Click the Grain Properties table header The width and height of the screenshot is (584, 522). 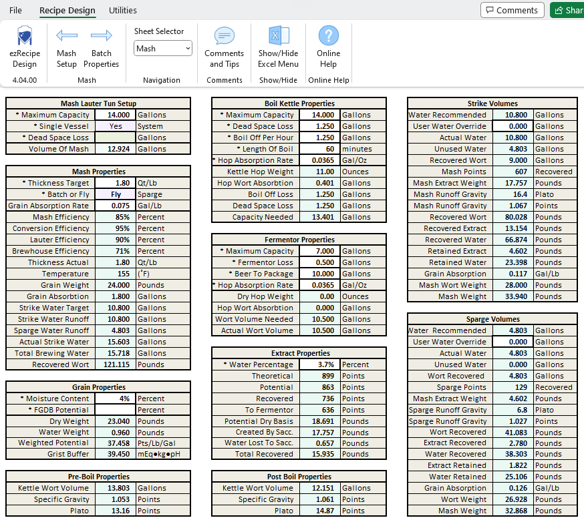coord(98,387)
